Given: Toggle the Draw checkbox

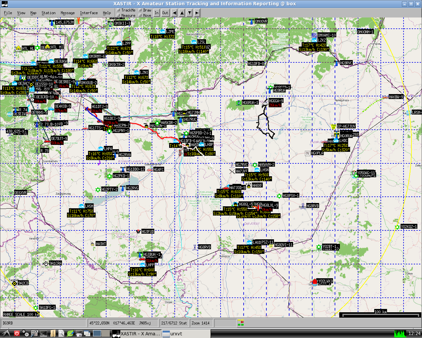Looking at the screenshot, I should 140,10.
